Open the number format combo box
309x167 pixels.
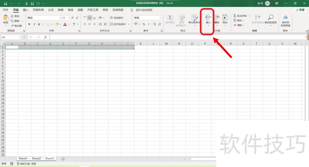147,18
